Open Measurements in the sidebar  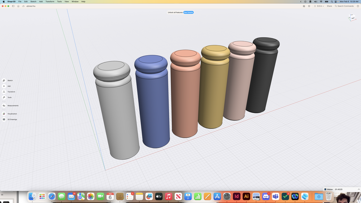tap(10, 105)
